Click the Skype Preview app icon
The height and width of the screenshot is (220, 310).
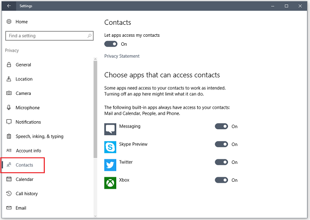coord(110,147)
